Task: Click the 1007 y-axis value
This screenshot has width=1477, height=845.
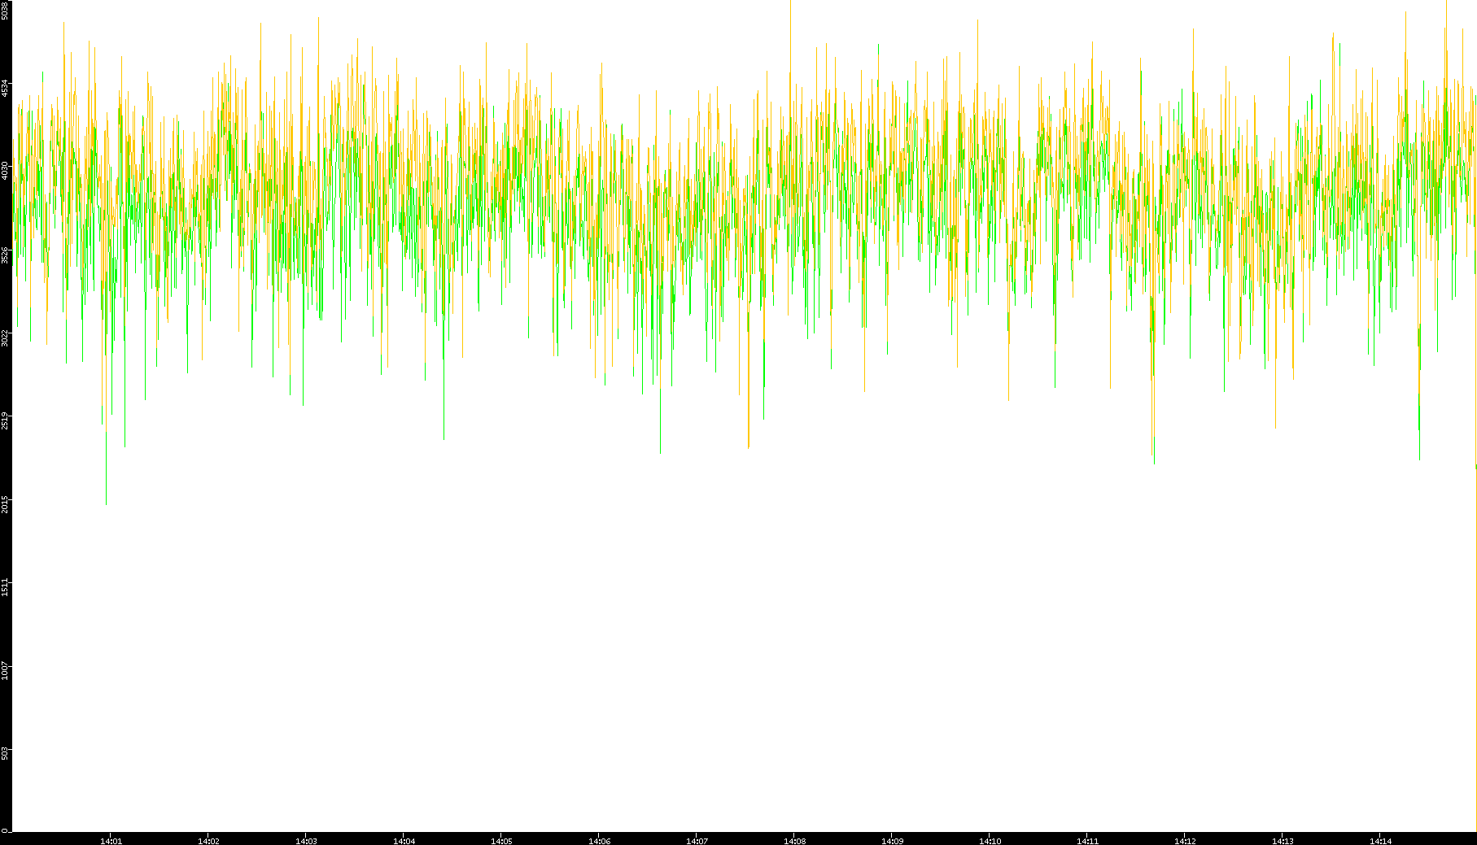Action: tap(6, 671)
